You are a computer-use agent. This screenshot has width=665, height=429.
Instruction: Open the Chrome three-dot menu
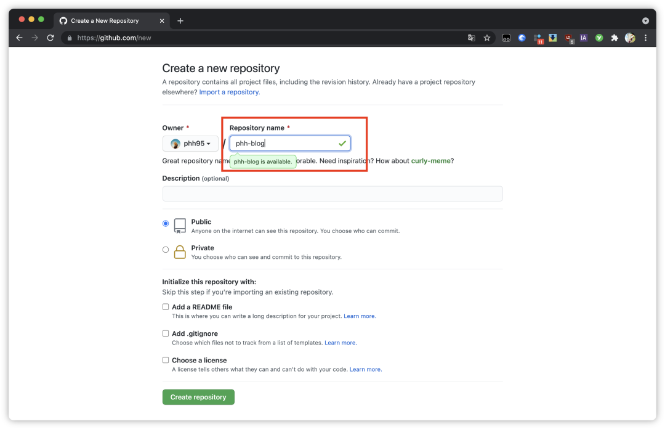(x=645, y=38)
